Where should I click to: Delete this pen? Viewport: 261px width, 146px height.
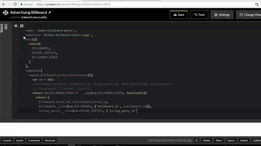click(x=206, y=141)
